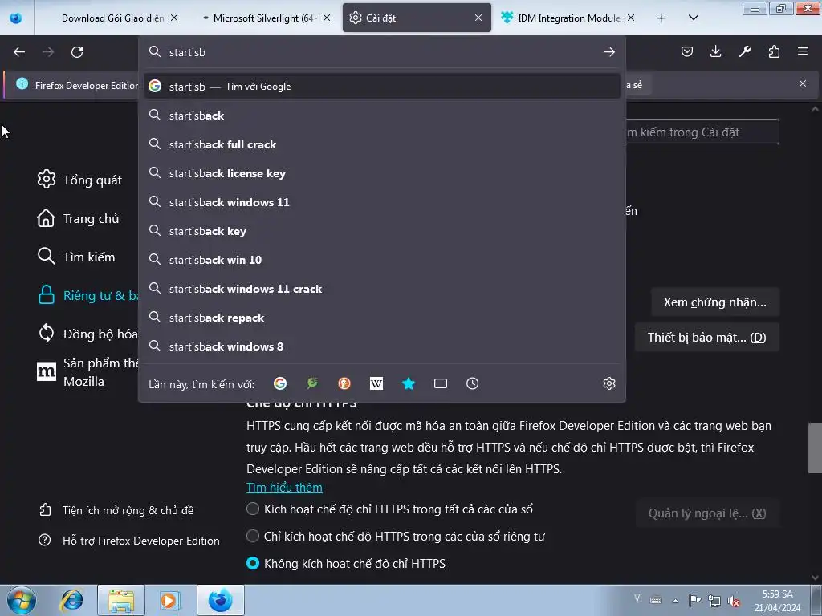Launch Internet Explorer from the taskbar
Viewport: 822px width, 616px height.
[71, 600]
